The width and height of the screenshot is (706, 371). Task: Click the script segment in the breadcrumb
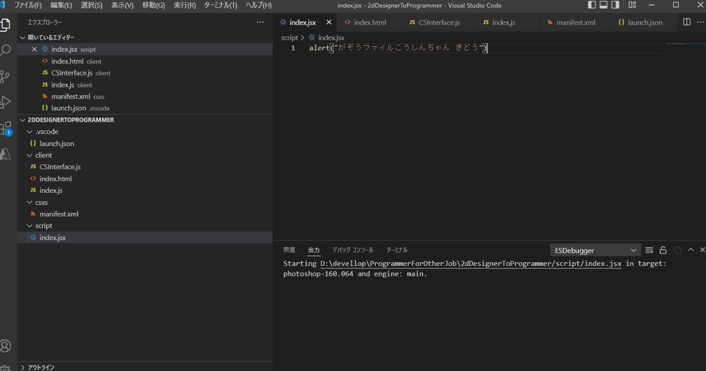[289, 38]
